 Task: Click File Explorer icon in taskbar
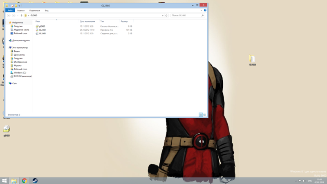[14, 181]
